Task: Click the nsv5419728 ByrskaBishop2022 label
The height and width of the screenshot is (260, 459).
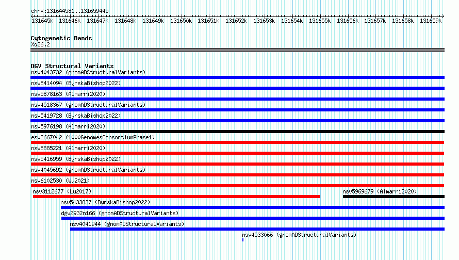Action: [x=76, y=116]
